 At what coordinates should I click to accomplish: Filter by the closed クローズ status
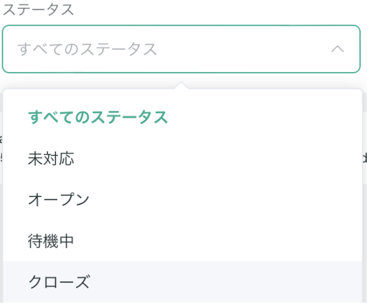click(x=59, y=282)
